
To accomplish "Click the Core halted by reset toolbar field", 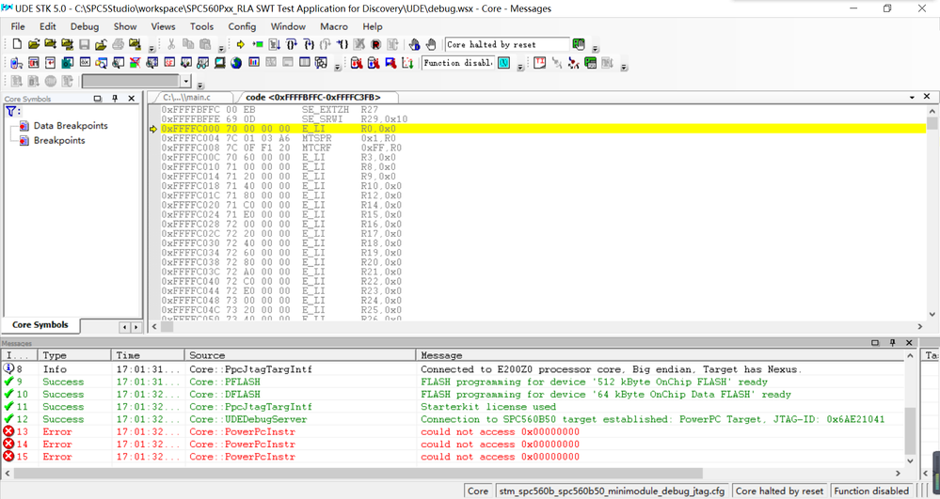I will tap(507, 44).
